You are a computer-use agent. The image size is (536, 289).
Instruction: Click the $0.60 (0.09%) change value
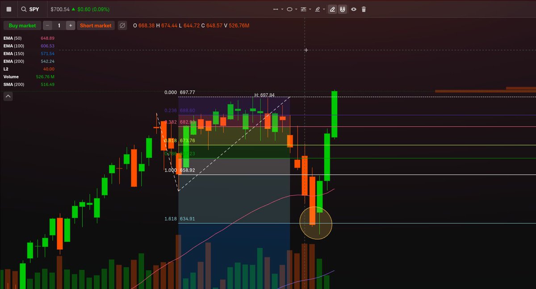(x=93, y=9)
